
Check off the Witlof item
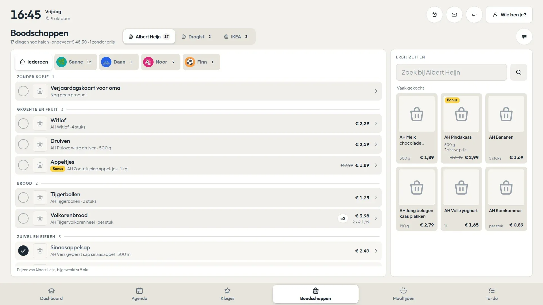[x=23, y=124]
